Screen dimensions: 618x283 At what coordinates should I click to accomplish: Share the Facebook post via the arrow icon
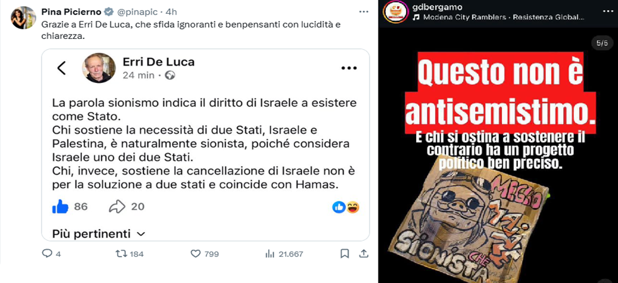[x=117, y=207]
